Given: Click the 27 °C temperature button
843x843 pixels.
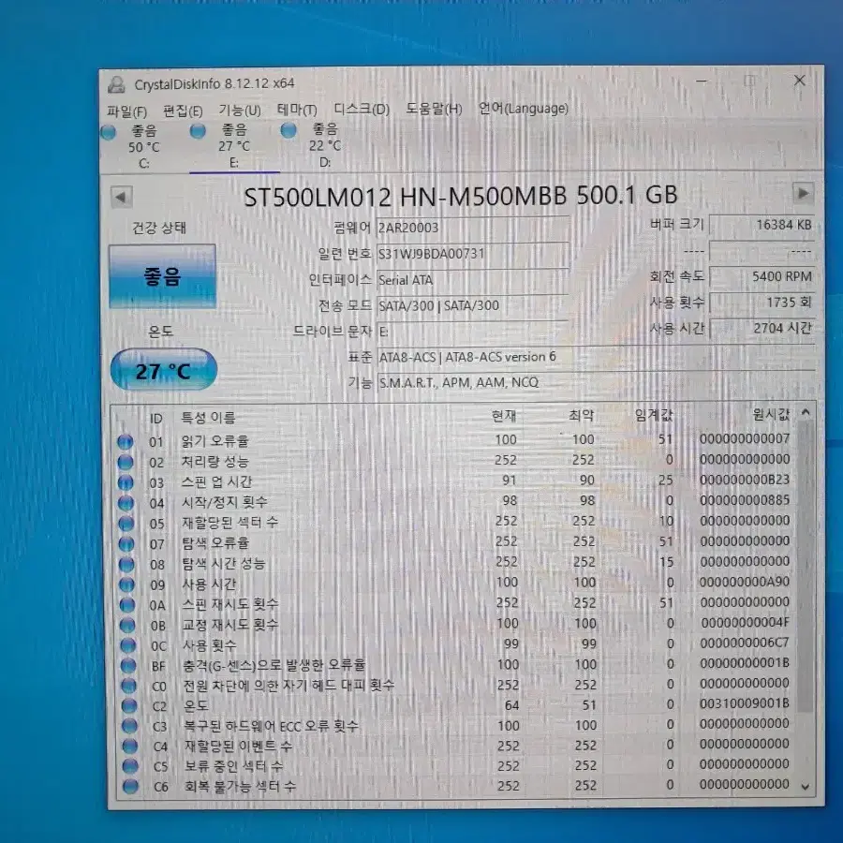Looking at the screenshot, I should tap(163, 371).
